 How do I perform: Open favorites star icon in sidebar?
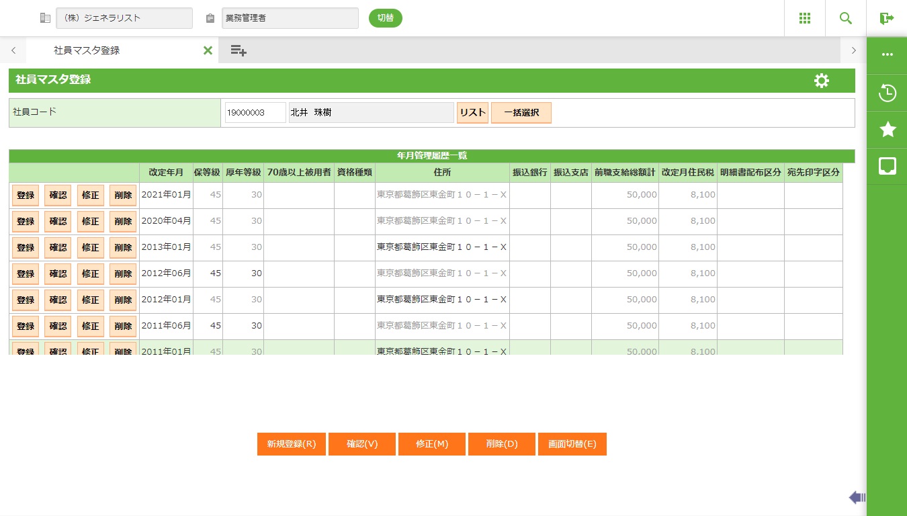[887, 130]
